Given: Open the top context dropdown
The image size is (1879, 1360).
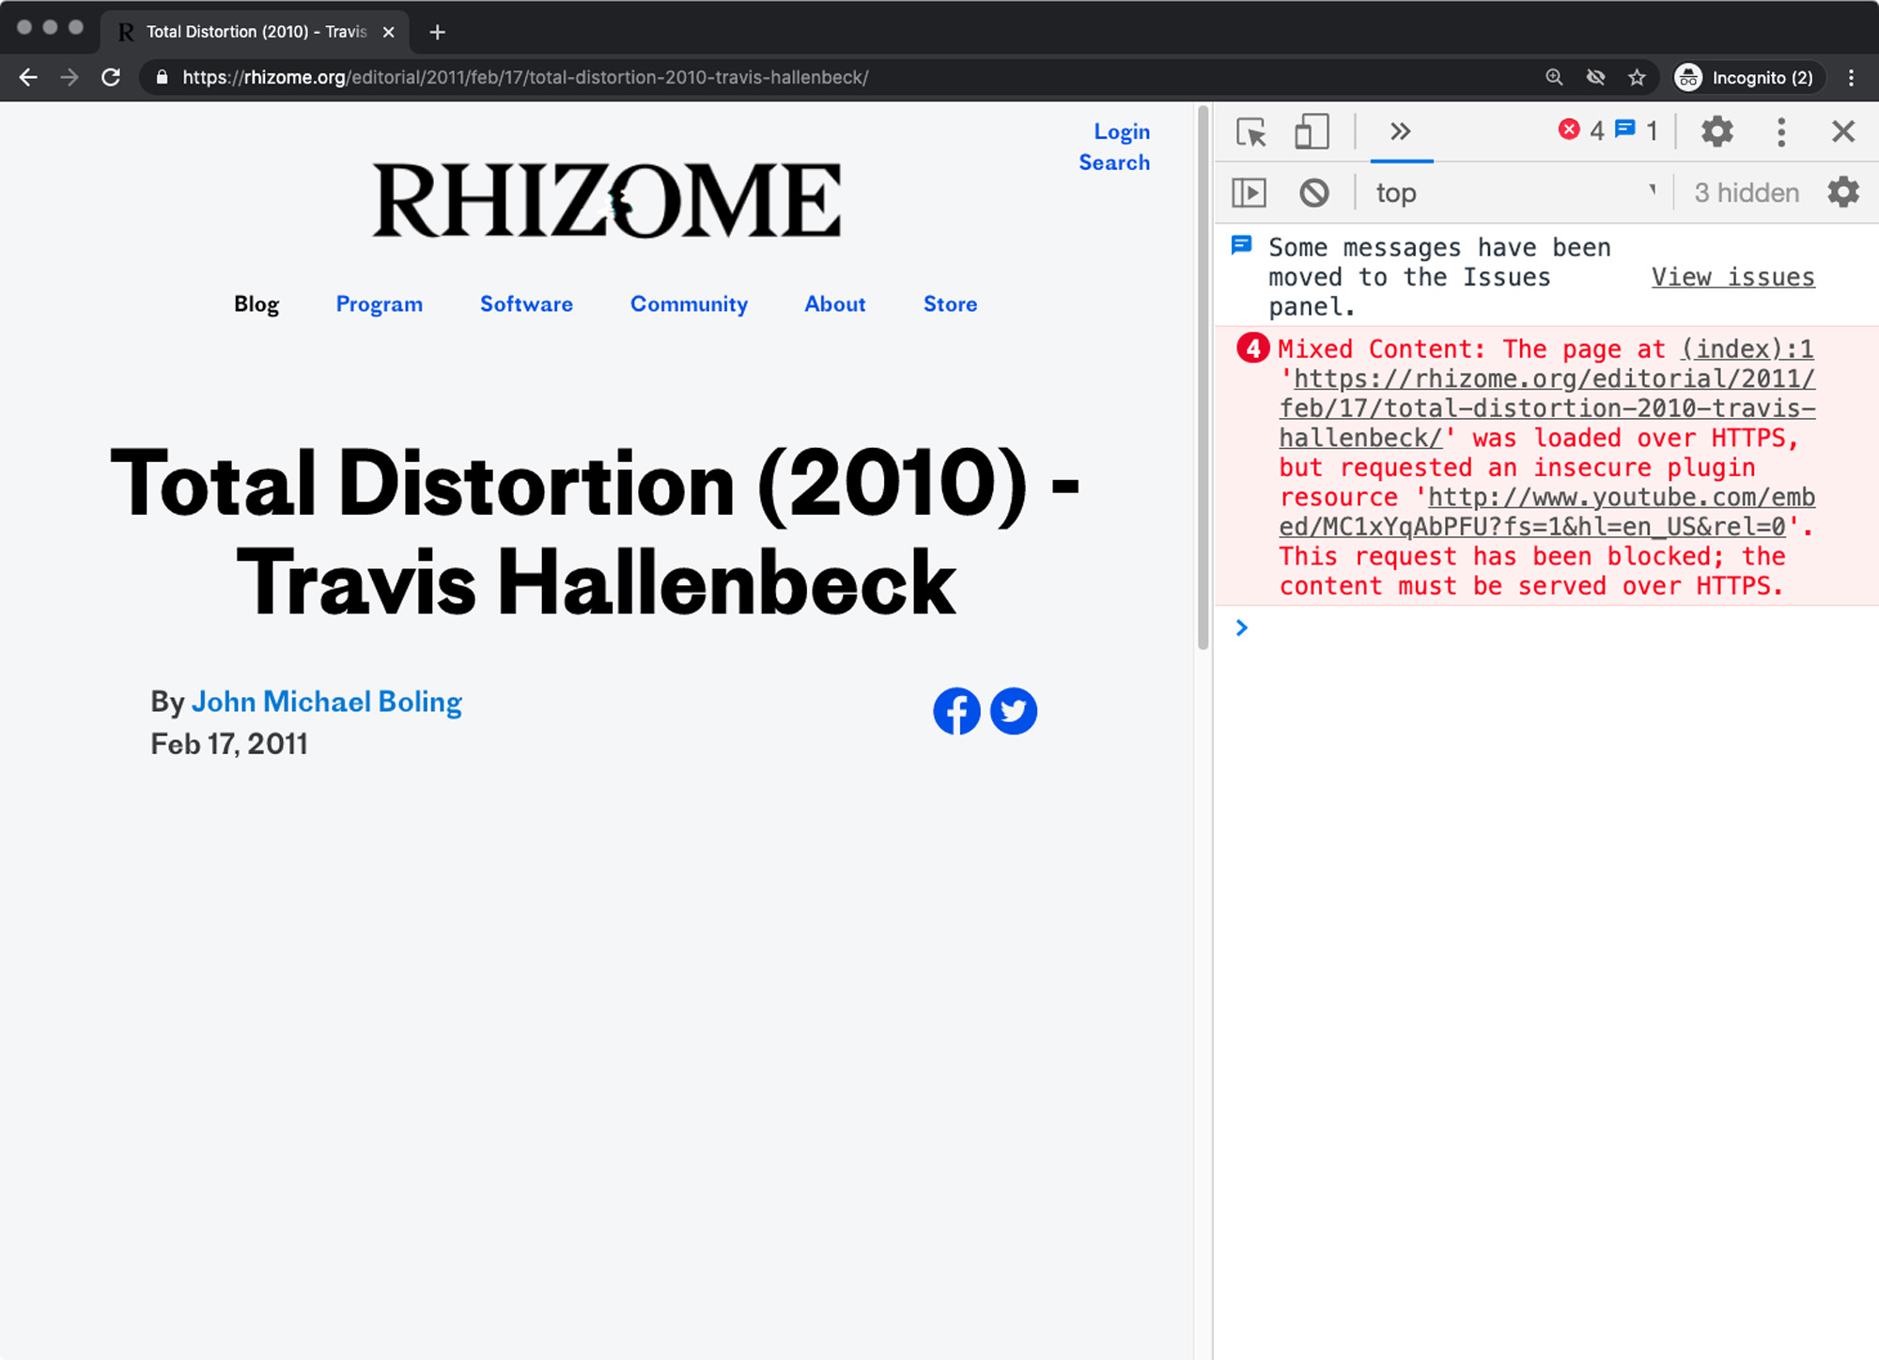Looking at the screenshot, I should 1513,193.
